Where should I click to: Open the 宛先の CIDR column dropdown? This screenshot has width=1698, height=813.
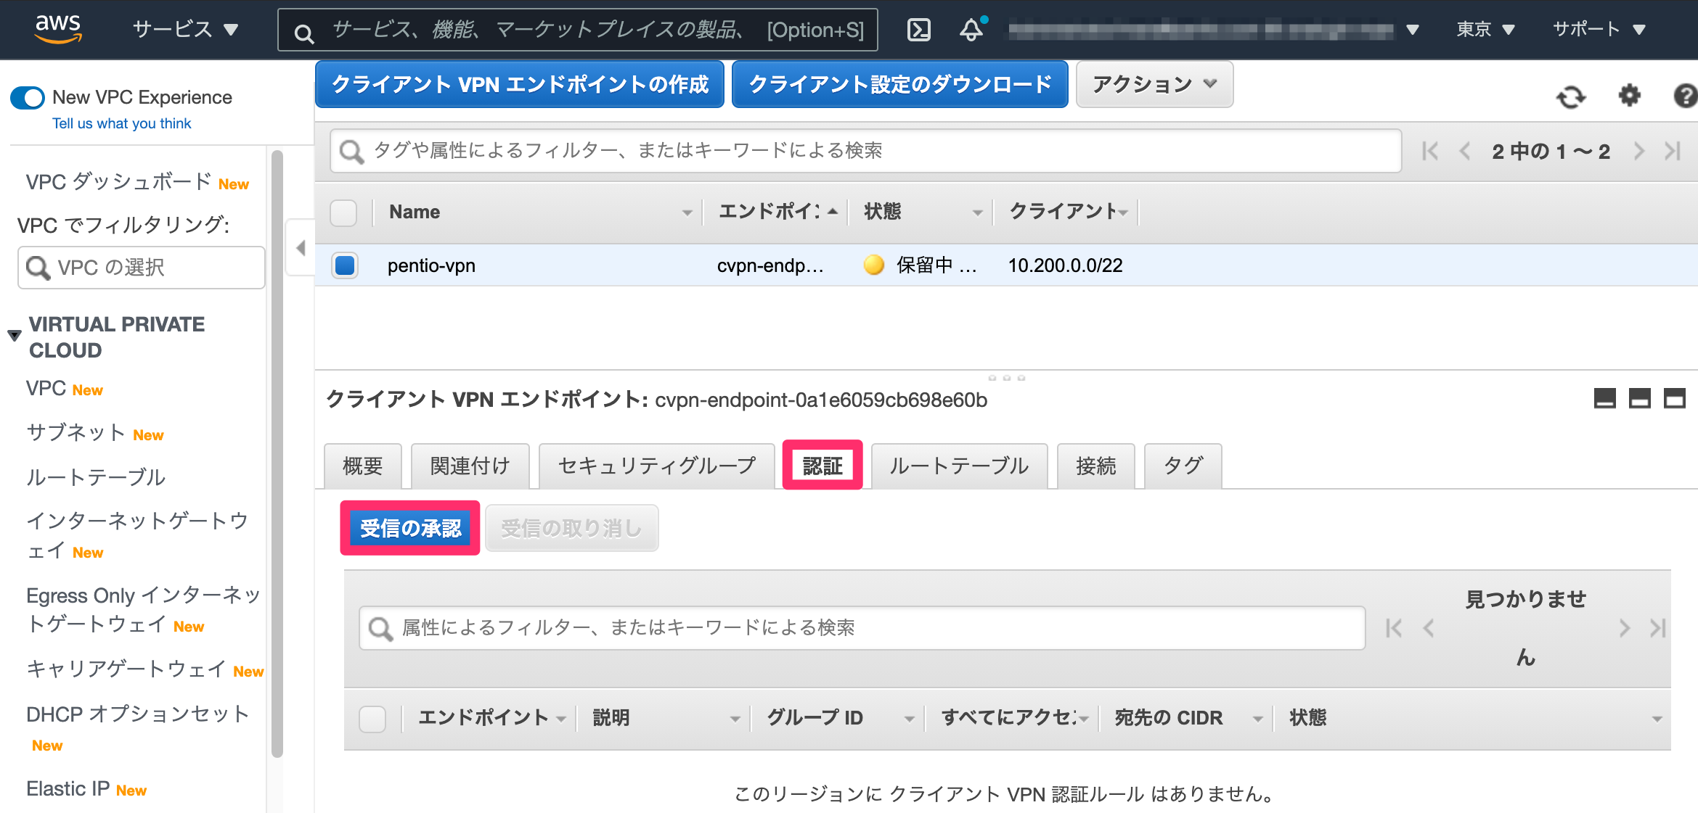coord(1257,719)
